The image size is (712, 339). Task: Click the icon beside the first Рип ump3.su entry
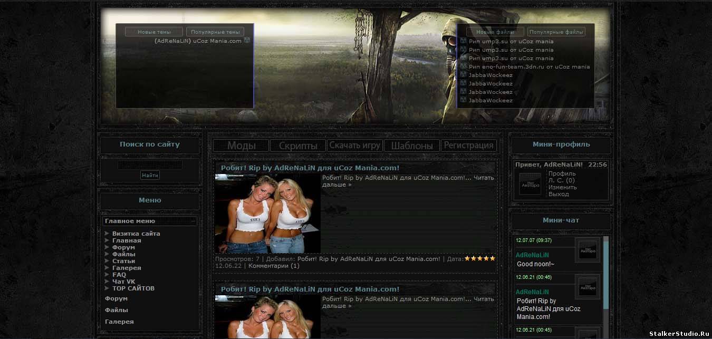coord(463,41)
